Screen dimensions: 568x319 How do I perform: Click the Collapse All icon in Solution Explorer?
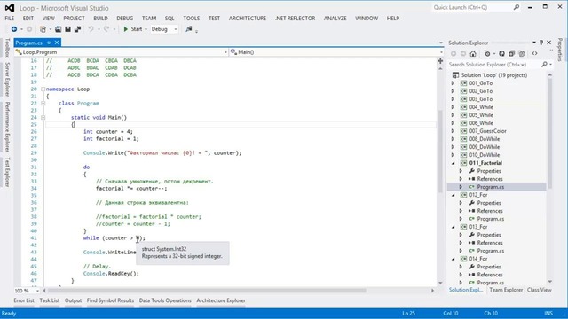tap(511, 53)
